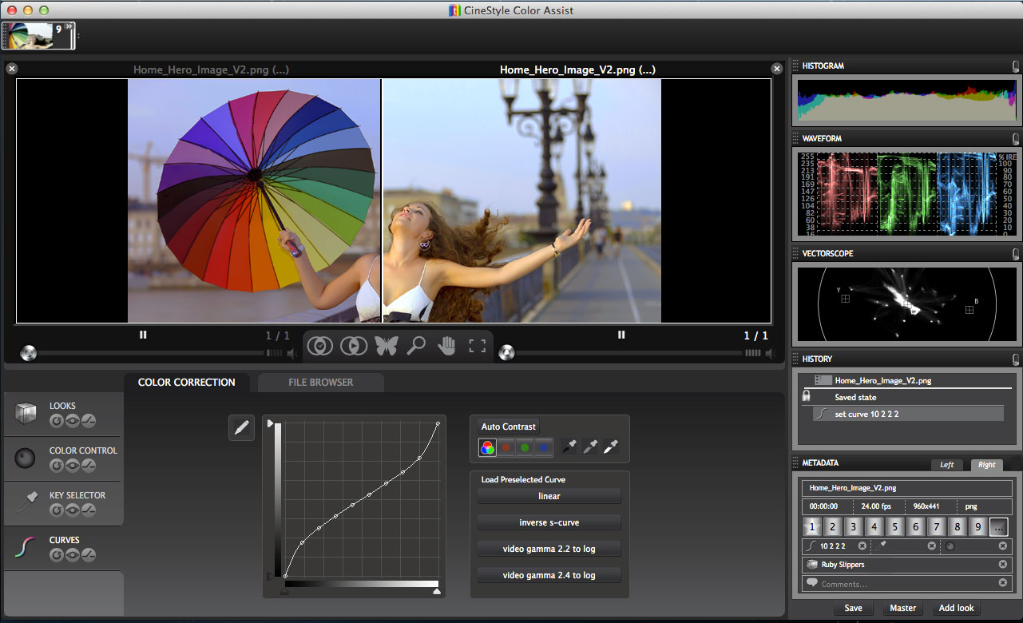The width and height of the screenshot is (1023, 623).
Task: Click the Auto Contrast button
Action: tap(509, 427)
